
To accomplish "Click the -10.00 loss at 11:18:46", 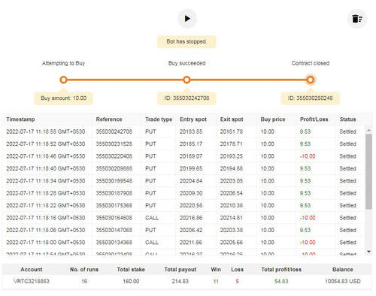I will [x=308, y=156].
